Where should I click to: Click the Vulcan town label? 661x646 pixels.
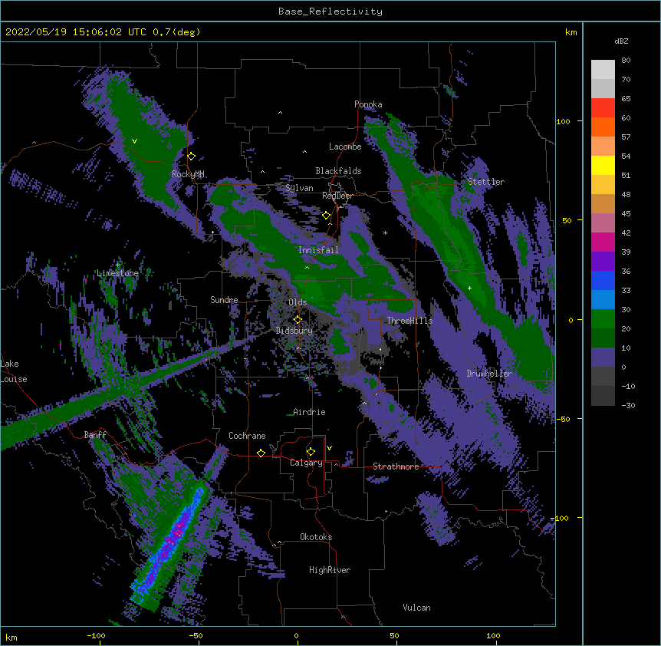tap(416, 608)
